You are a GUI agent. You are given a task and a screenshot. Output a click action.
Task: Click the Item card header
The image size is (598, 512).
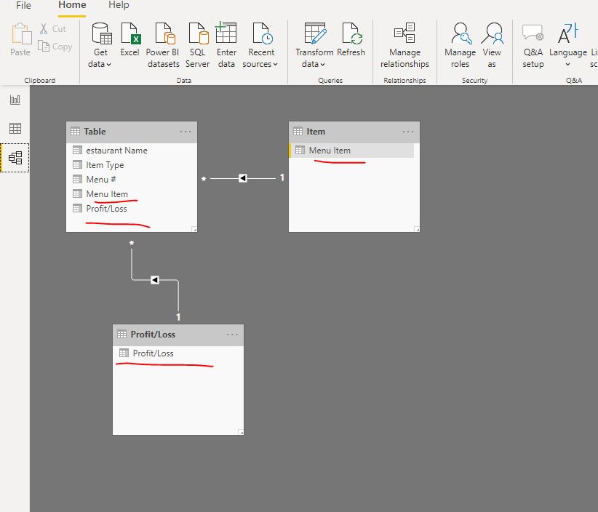click(x=354, y=132)
